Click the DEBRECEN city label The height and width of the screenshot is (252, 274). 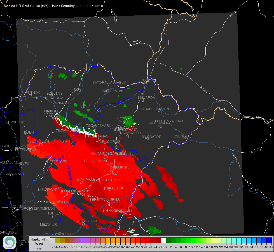pyautogui.click(x=120, y=167)
